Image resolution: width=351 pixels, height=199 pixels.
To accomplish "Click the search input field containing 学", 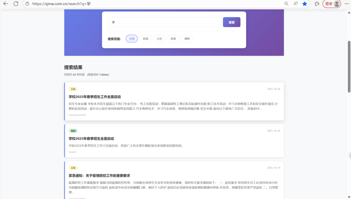I will pos(164,22).
